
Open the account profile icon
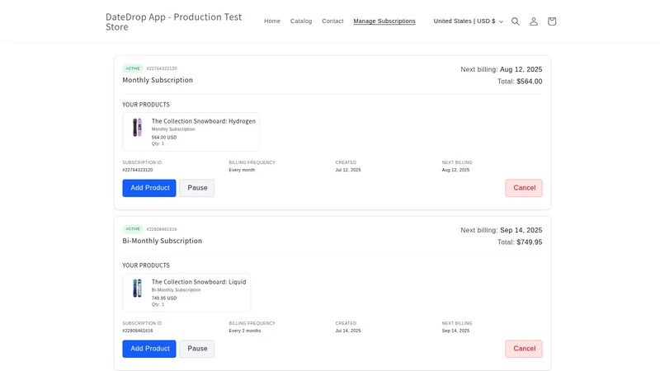tap(533, 21)
